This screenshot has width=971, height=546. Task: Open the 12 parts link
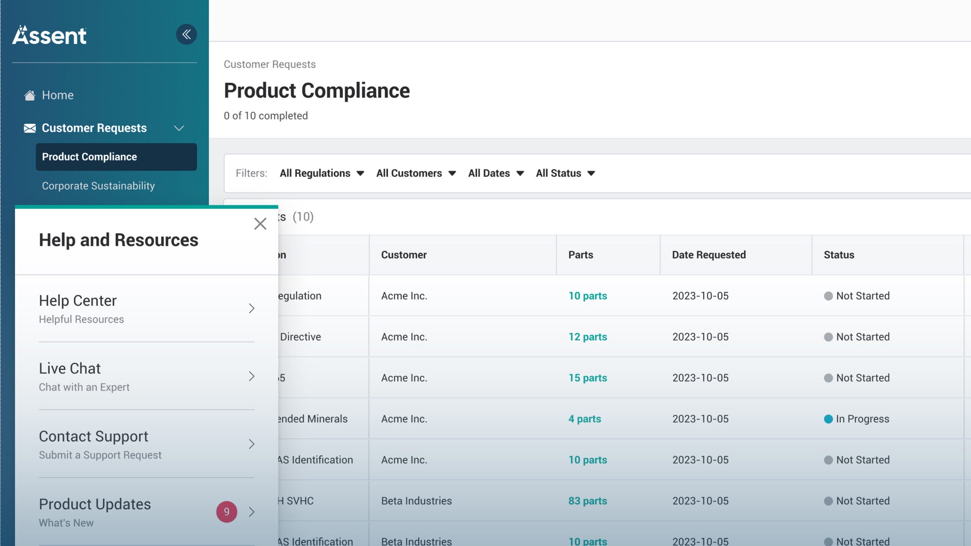point(588,337)
